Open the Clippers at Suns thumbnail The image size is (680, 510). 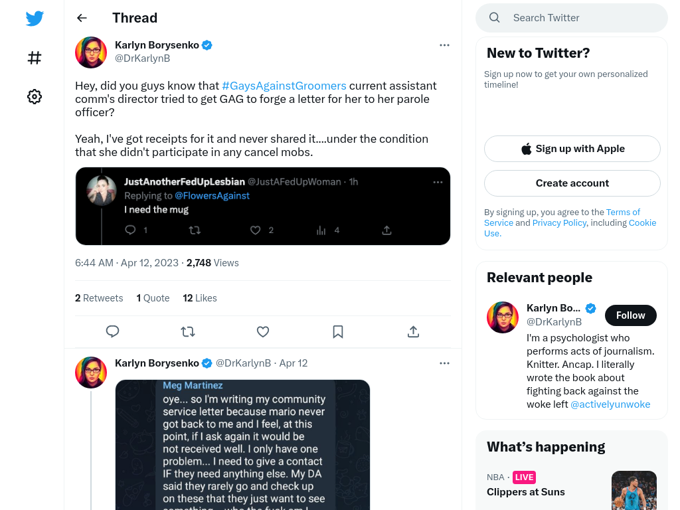click(x=634, y=490)
